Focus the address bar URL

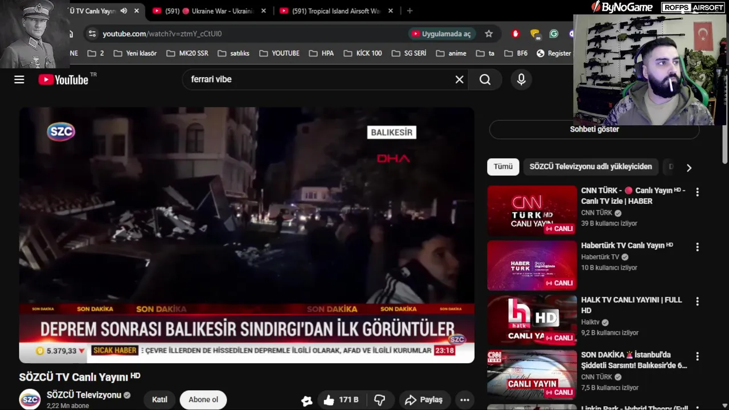click(251, 34)
